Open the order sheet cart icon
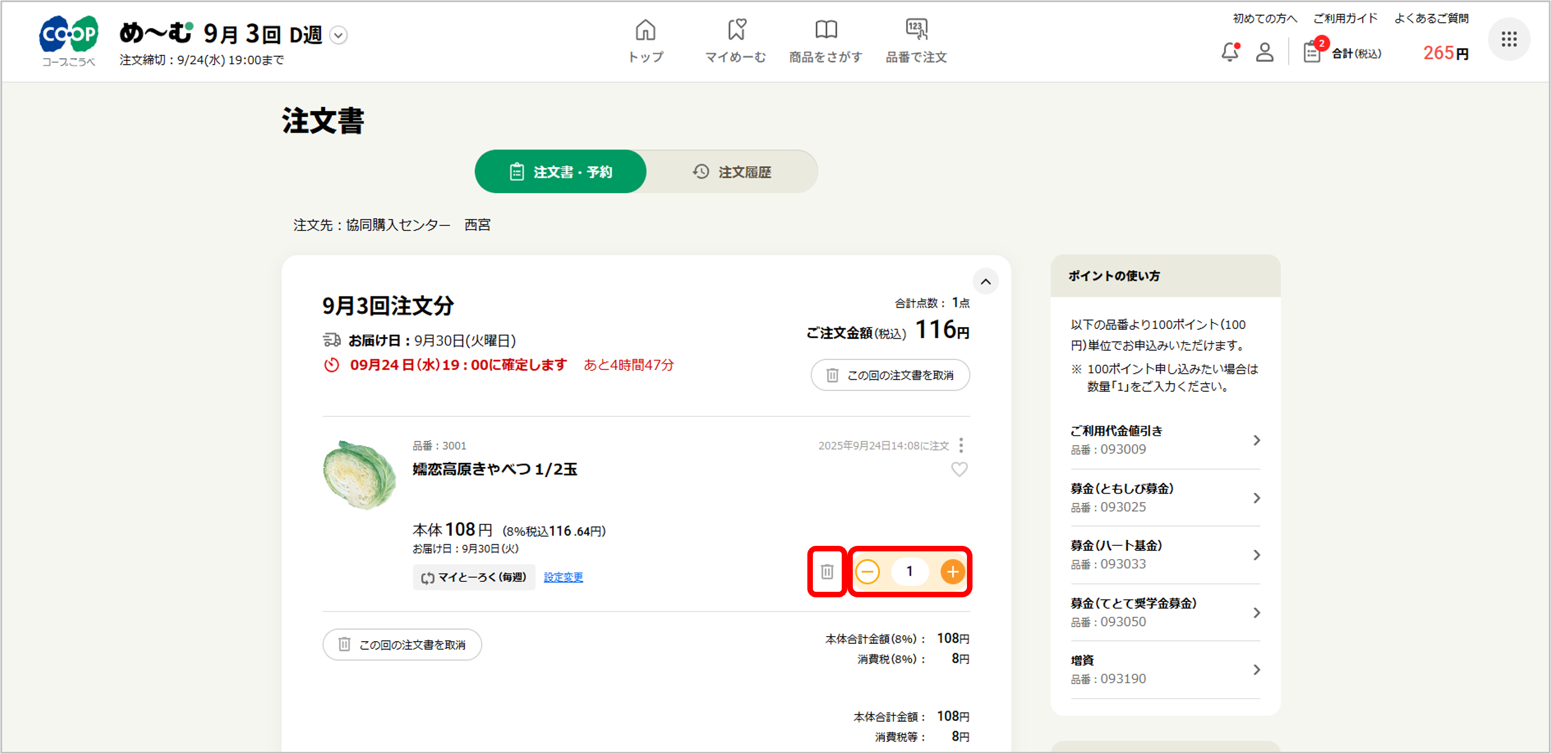This screenshot has width=1551, height=754. point(1313,53)
